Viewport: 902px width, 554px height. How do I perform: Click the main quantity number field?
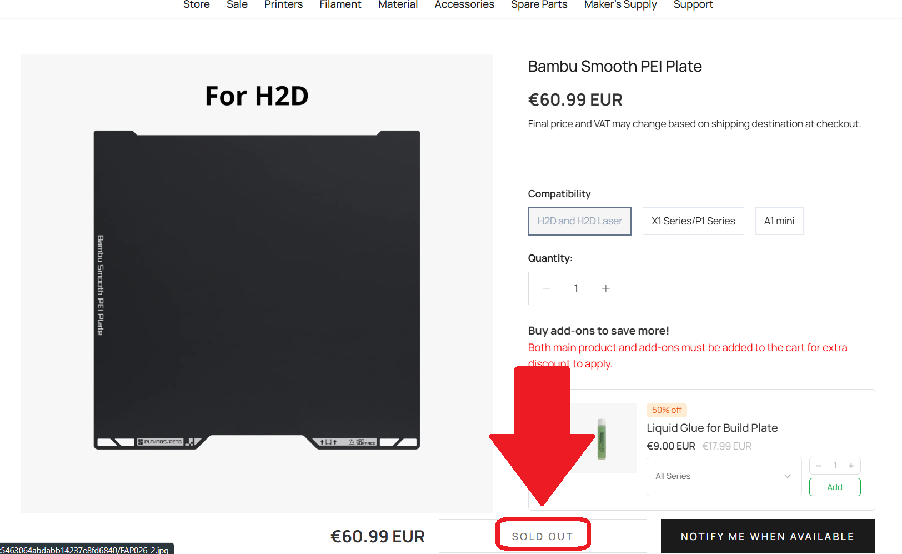pyautogui.click(x=576, y=288)
